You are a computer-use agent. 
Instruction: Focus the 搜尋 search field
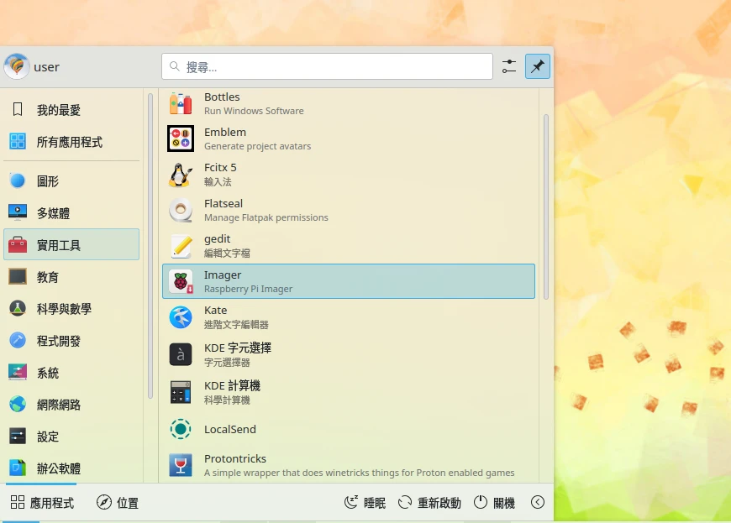coord(327,66)
